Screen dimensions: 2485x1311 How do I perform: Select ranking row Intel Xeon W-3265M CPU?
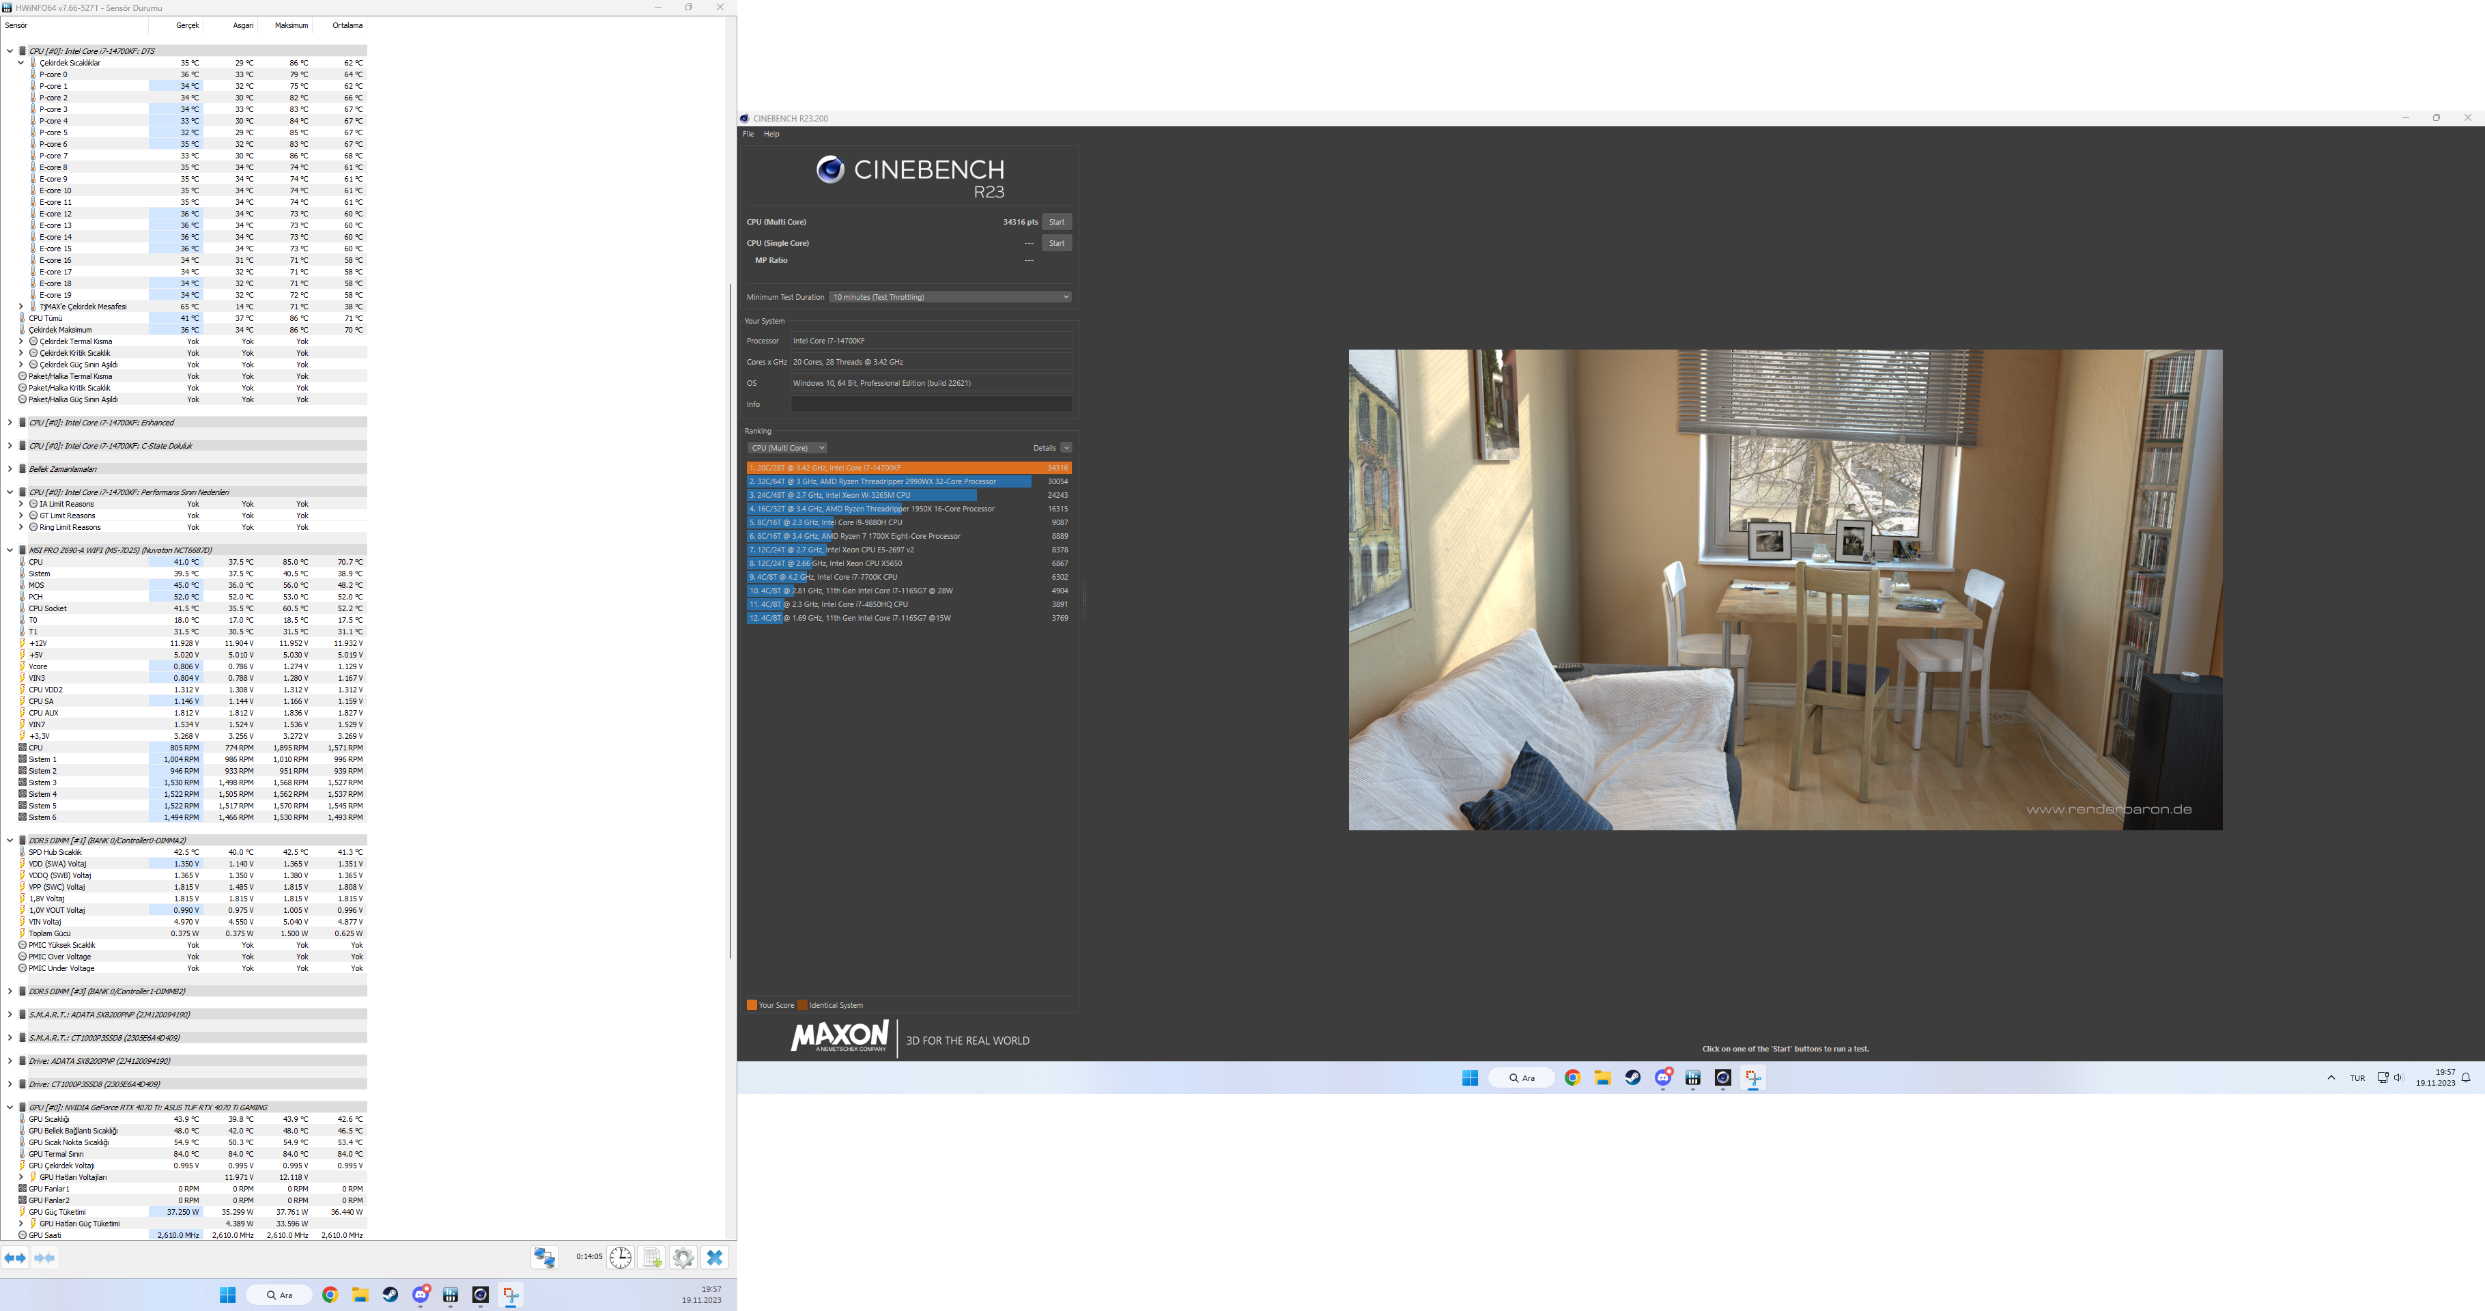[x=909, y=495]
